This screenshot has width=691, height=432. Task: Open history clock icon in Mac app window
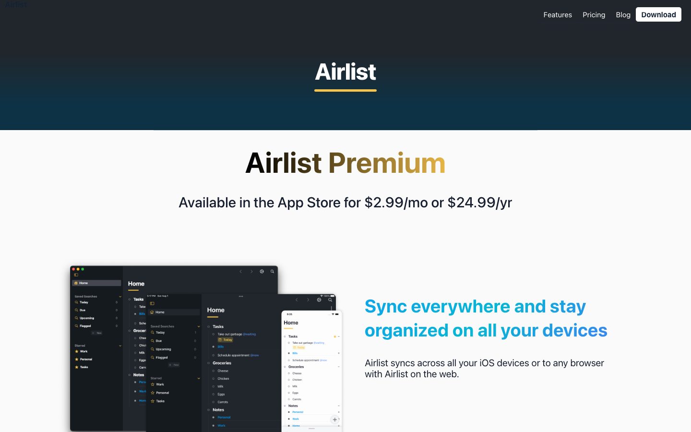tap(262, 272)
